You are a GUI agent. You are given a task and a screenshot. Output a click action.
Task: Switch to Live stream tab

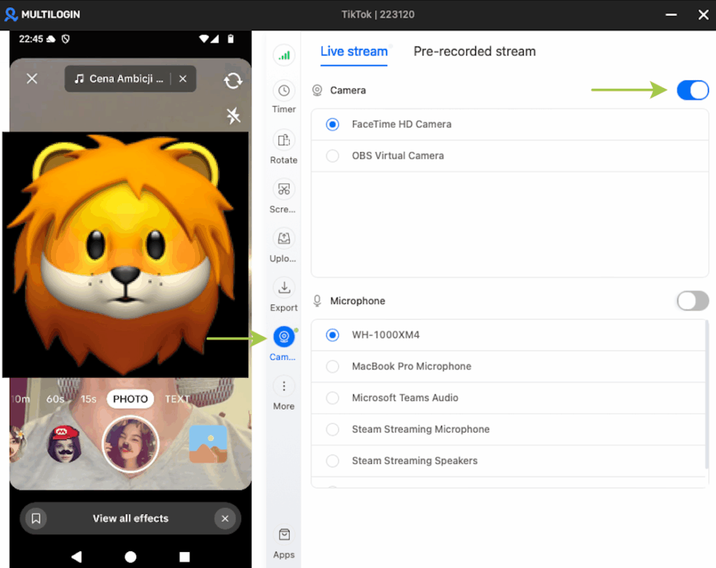354,52
